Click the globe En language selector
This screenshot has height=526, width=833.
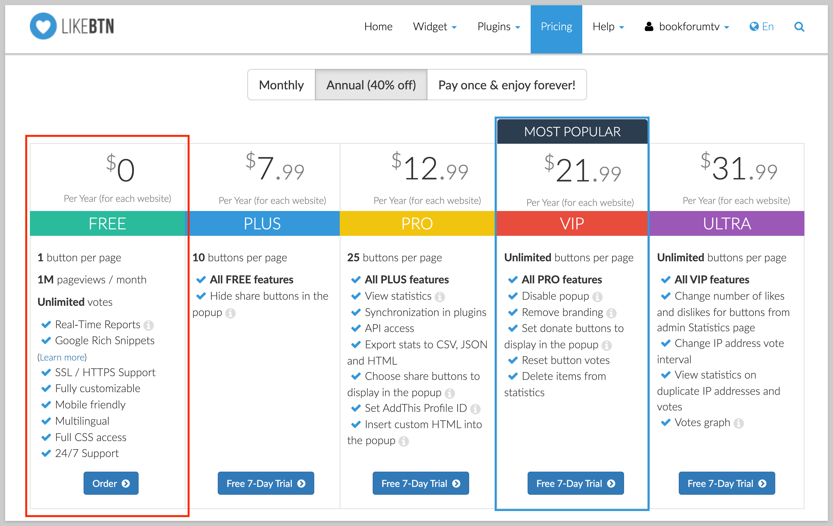[x=761, y=27]
